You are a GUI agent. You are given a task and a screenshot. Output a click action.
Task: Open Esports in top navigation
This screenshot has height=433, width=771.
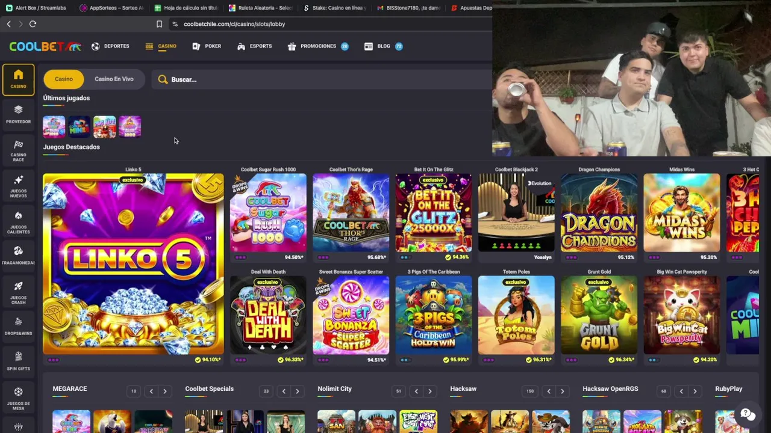coord(254,46)
